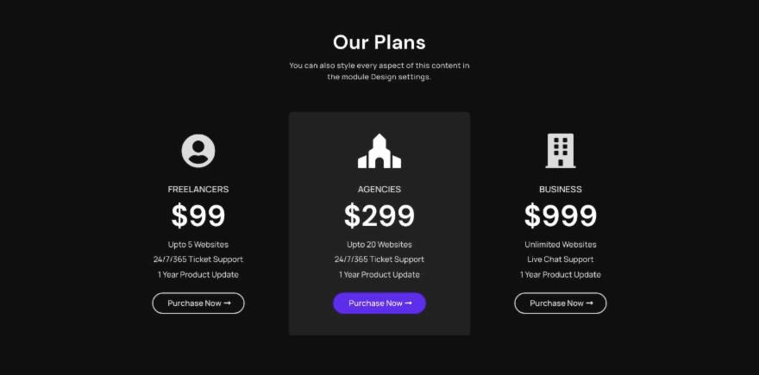Click the BUSINESS plan title

pyautogui.click(x=561, y=189)
